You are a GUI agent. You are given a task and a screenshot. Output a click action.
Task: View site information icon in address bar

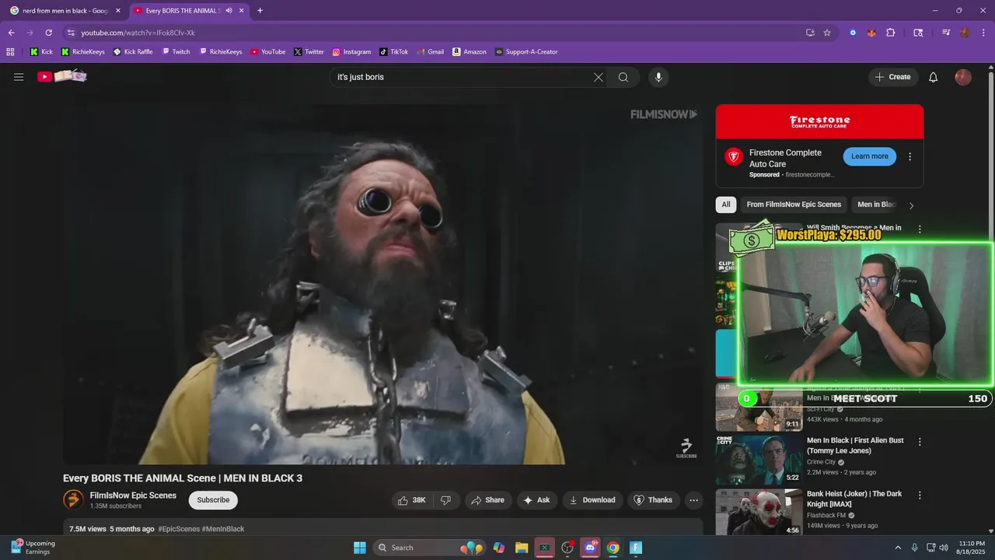(x=71, y=33)
